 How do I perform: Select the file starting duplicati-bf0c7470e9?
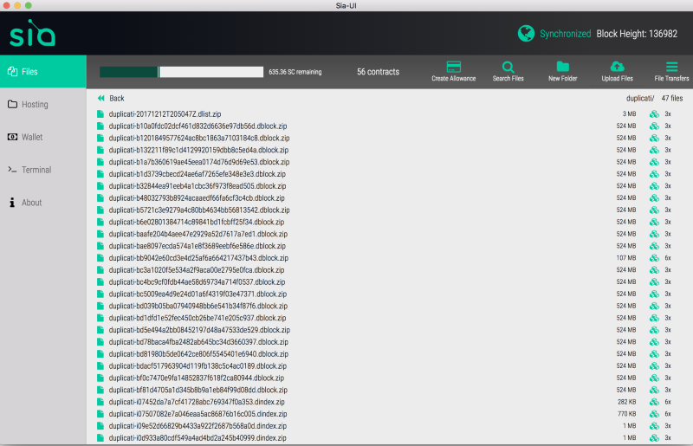pyautogui.click(x=197, y=378)
